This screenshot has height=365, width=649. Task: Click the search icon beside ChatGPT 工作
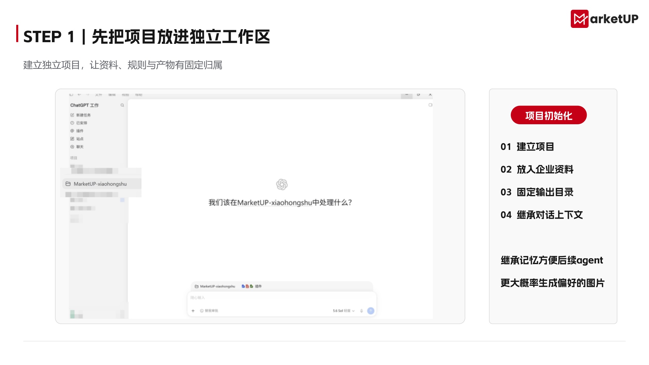[x=122, y=105]
